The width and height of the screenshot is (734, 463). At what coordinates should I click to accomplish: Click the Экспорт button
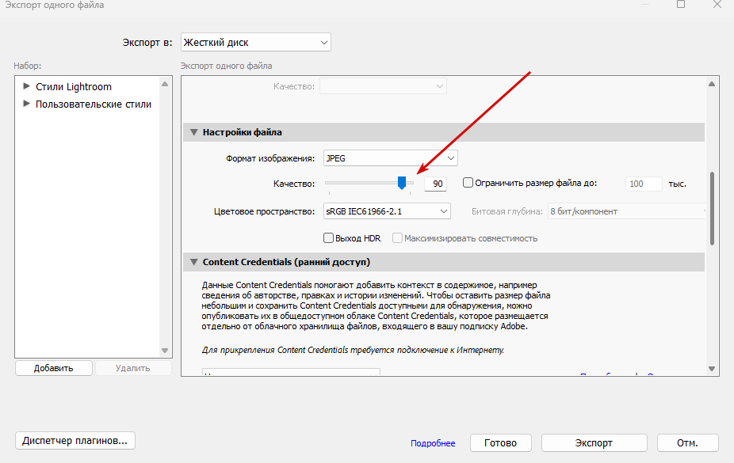coord(594,443)
